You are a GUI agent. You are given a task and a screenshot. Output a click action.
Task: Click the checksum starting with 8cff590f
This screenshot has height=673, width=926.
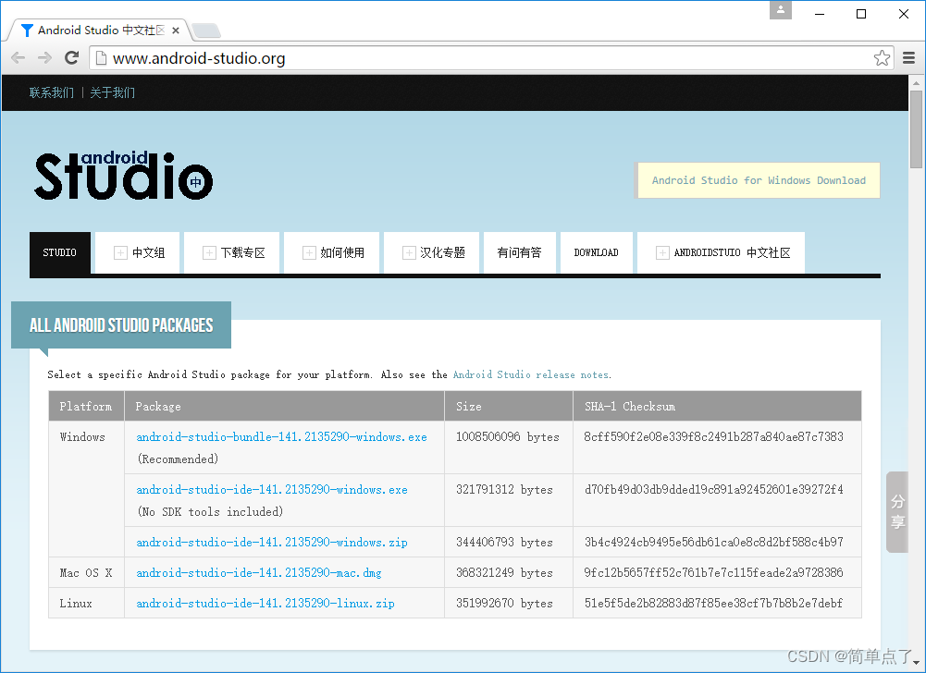coord(713,437)
